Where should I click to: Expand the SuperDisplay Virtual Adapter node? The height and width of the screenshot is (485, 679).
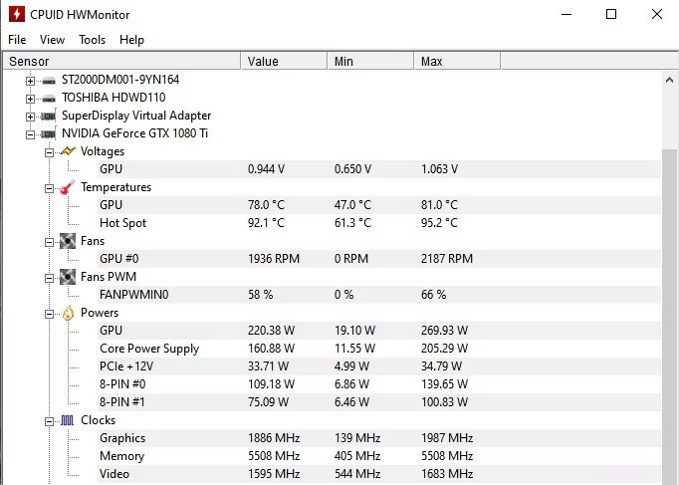point(30,117)
